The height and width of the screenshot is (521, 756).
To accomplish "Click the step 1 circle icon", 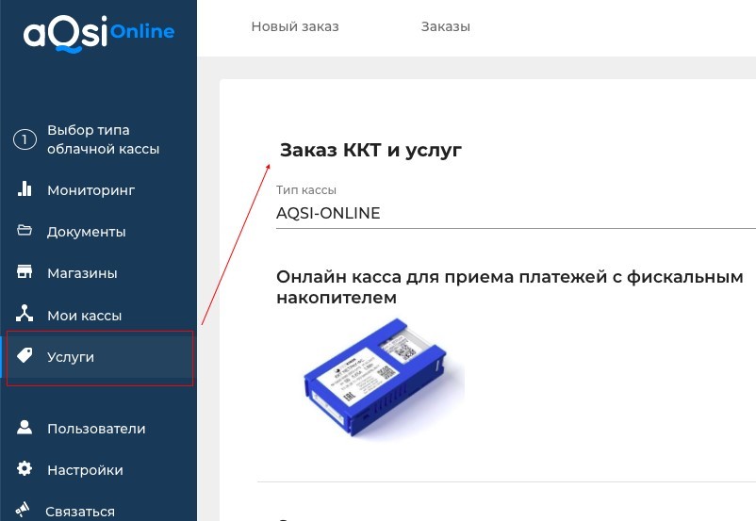I will point(25,139).
